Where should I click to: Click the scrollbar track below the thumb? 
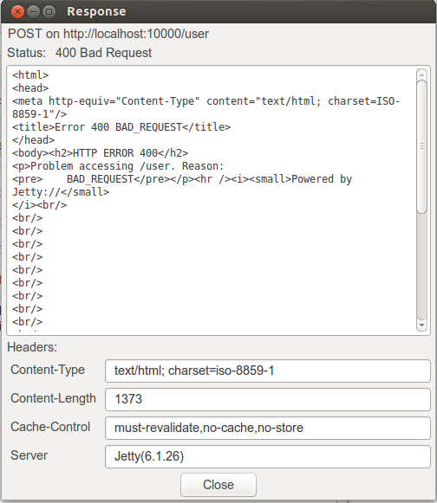point(421,267)
